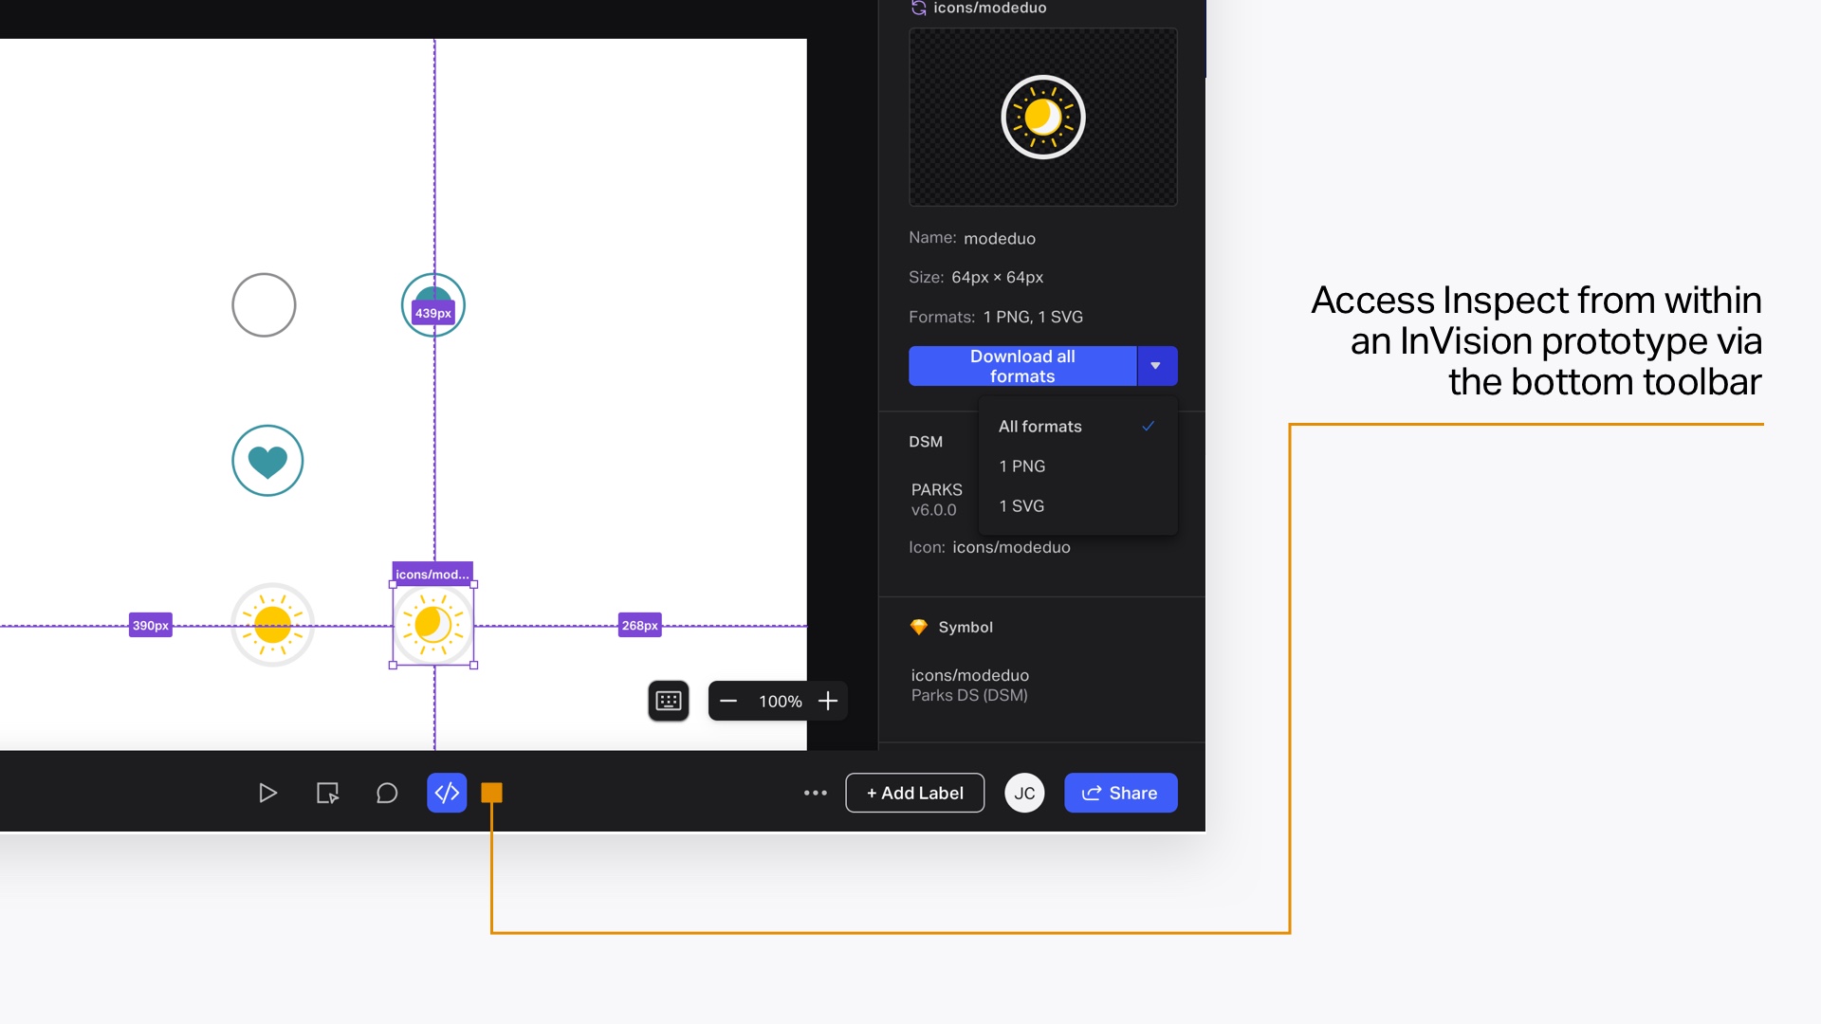The width and height of the screenshot is (1821, 1024).
Task: Choose the 1 SVG format option
Action: coord(1021,506)
